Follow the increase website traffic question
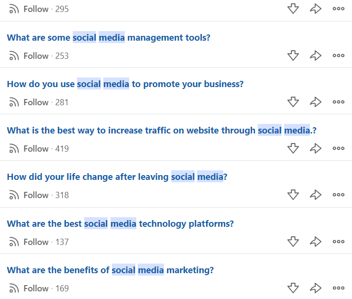 pyautogui.click(x=29, y=149)
